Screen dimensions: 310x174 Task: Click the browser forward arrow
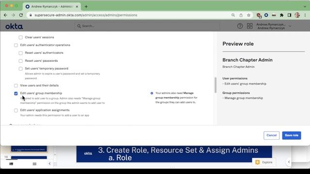pos(13,15)
